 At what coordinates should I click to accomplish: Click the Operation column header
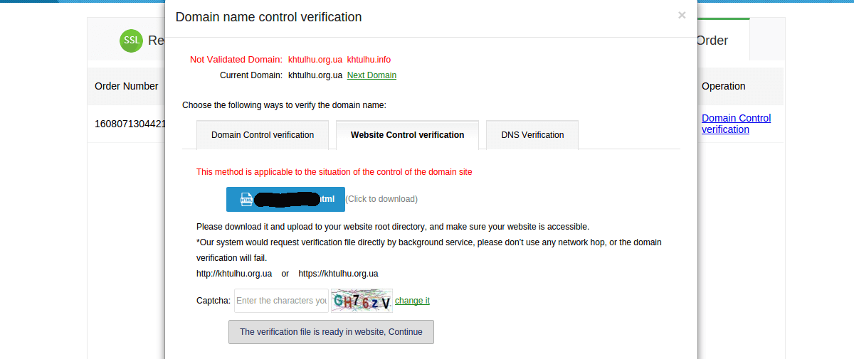tap(724, 86)
